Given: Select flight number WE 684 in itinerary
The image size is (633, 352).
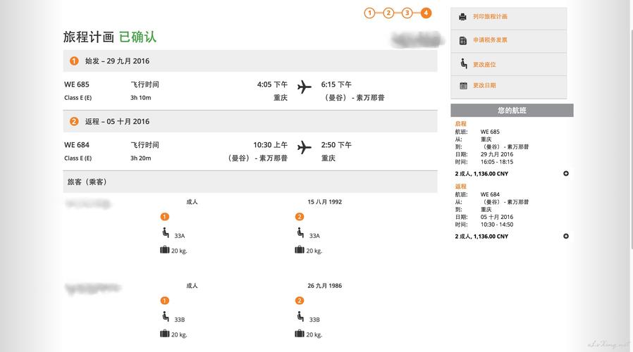Looking at the screenshot, I should pos(77,145).
